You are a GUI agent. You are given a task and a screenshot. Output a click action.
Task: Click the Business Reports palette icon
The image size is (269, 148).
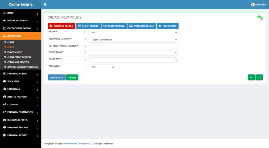5,120
